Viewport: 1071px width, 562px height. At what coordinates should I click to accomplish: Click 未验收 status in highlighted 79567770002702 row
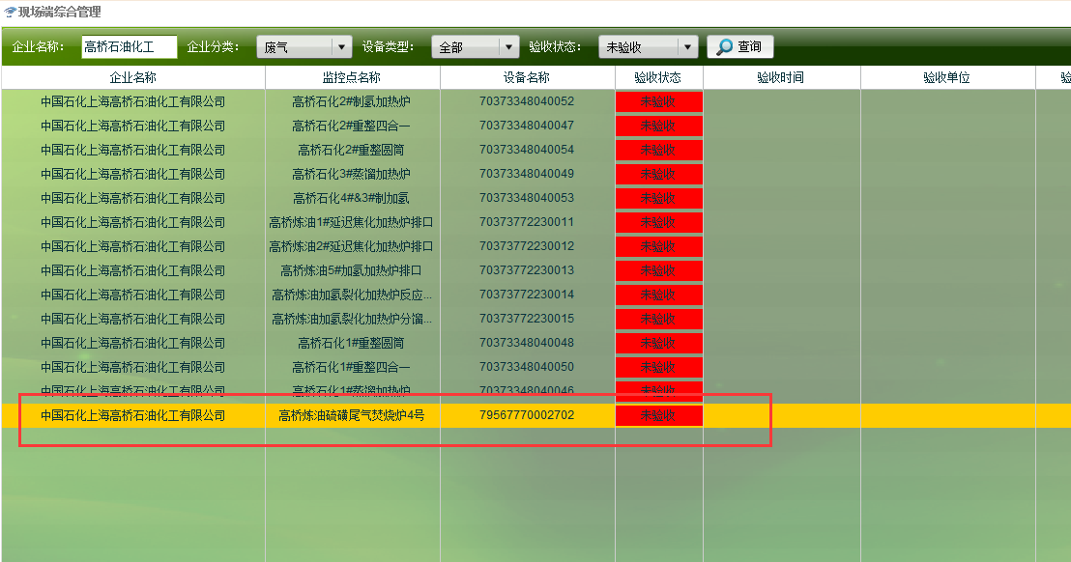coord(658,415)
